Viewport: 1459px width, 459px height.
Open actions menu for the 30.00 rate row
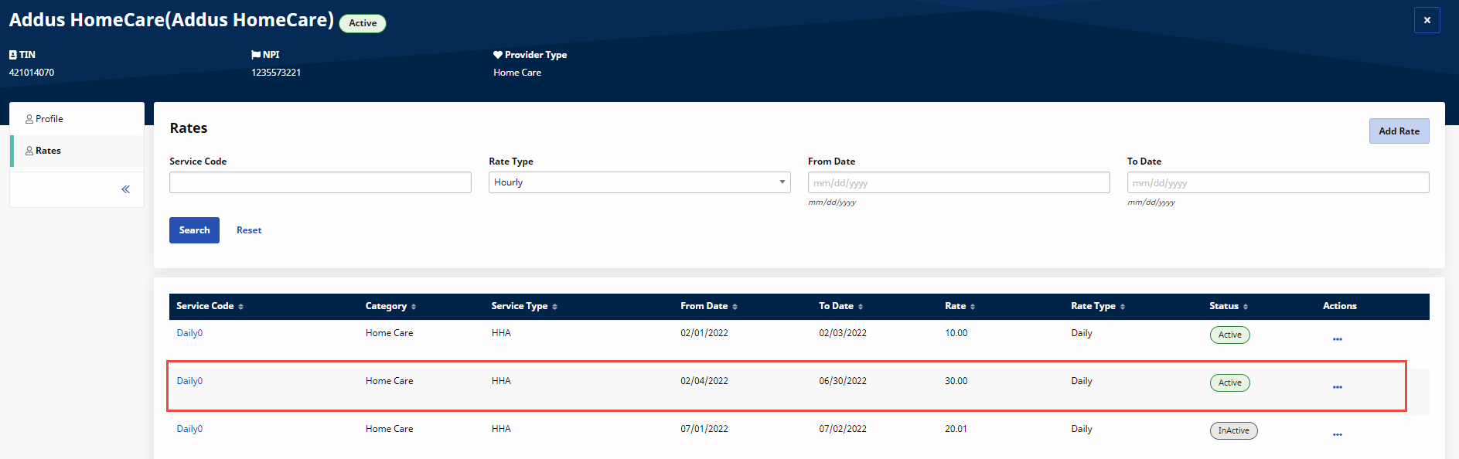pyautogui.click(x=1337, y=387)
